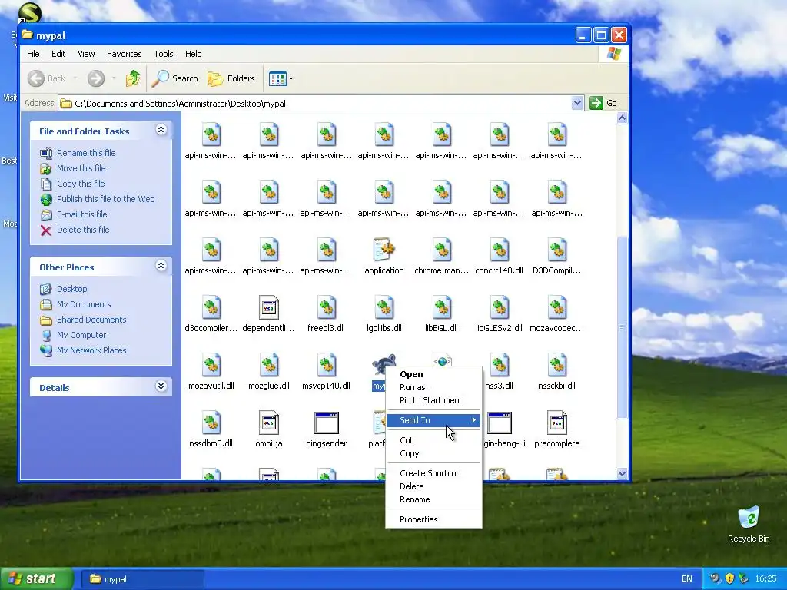Select the pingsender file icon
The image size is (787, 590).
[326, 423]
